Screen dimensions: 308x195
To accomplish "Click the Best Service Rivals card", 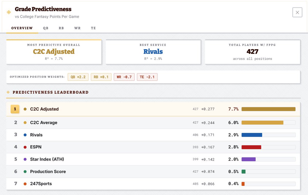I will (x=153, y=52).
